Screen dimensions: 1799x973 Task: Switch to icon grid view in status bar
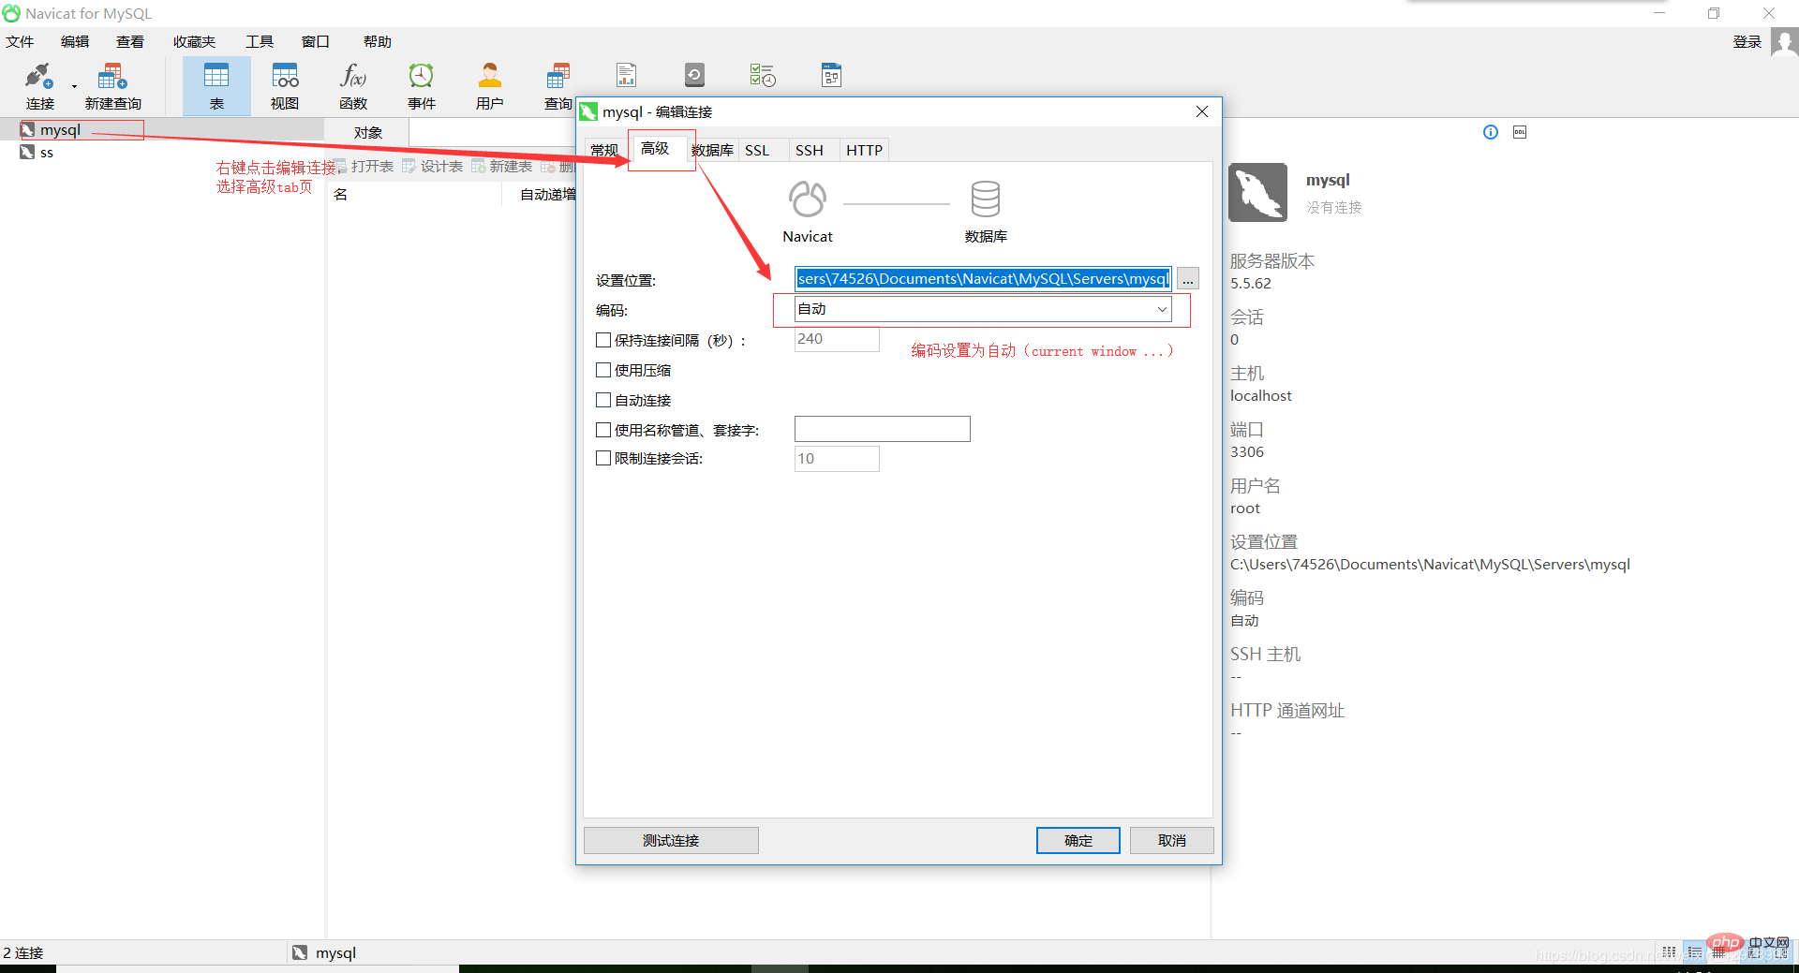click(x=1669, y=952)
